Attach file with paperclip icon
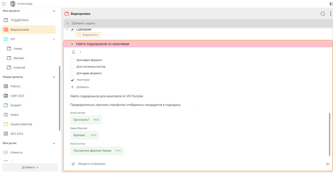 pyautogui.click(x=73, y=164)
